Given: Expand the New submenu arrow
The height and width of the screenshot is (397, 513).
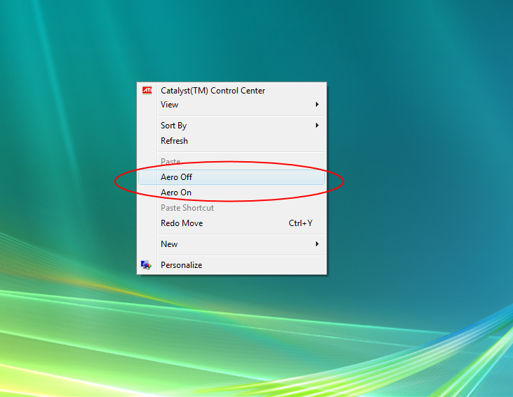Looking at the screenshot, I should [317, 244].
